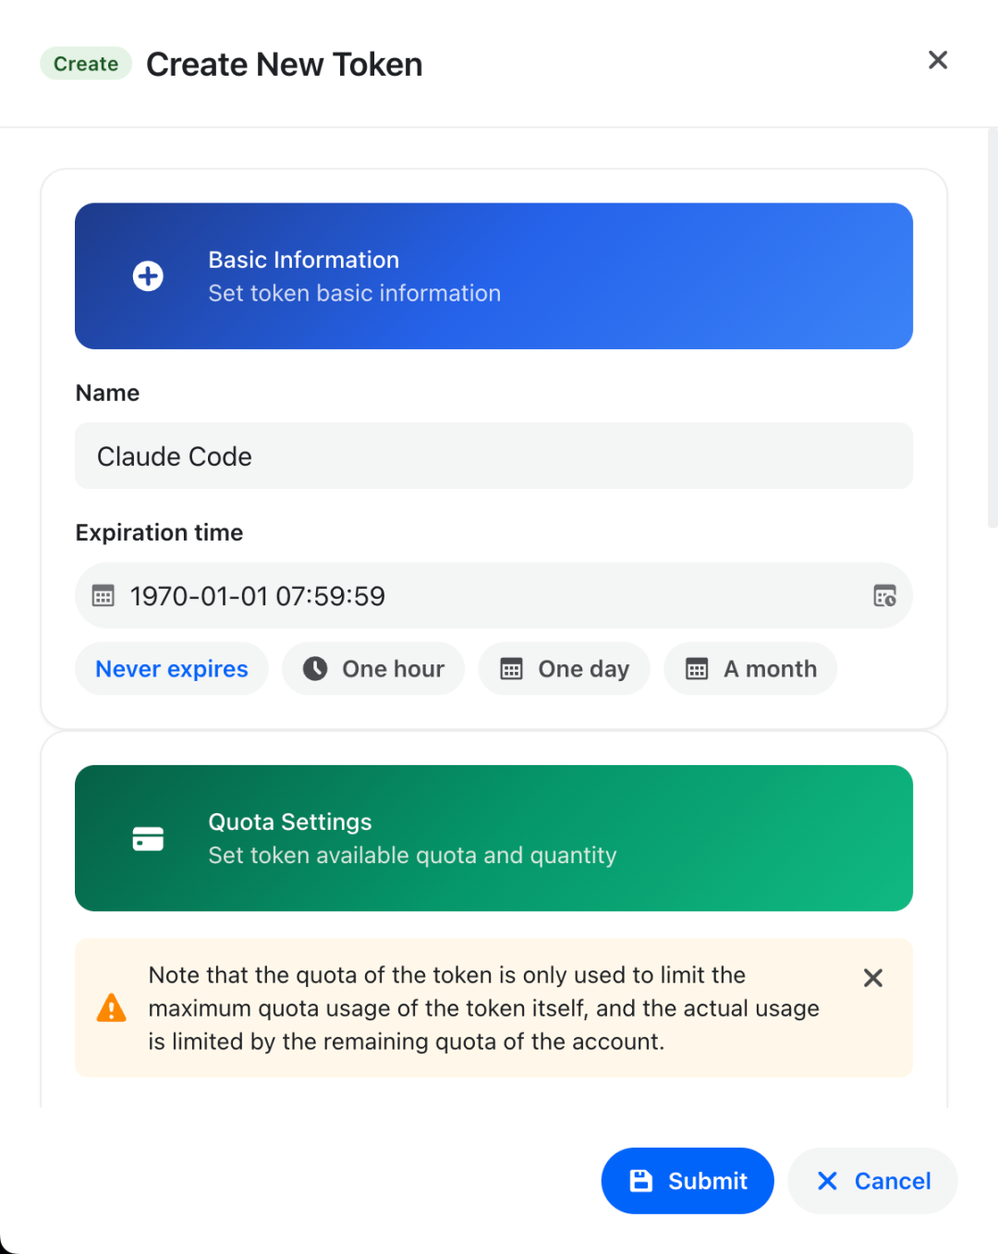Screen dimensions: 998x1254
Task: Click the credit card icon in Quota Settings
Action: point(148,838)
